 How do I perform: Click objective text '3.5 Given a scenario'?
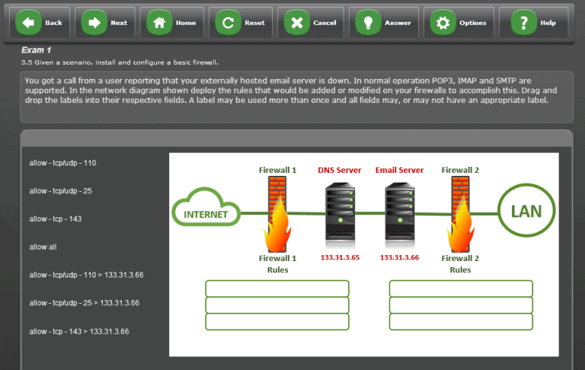pyautogui.click(x=120, y=62)
